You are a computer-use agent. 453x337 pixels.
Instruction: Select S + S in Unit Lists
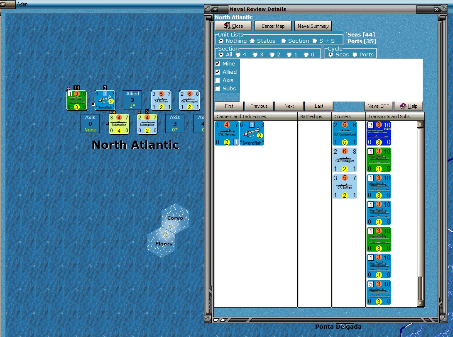click(x=323, y=41)
